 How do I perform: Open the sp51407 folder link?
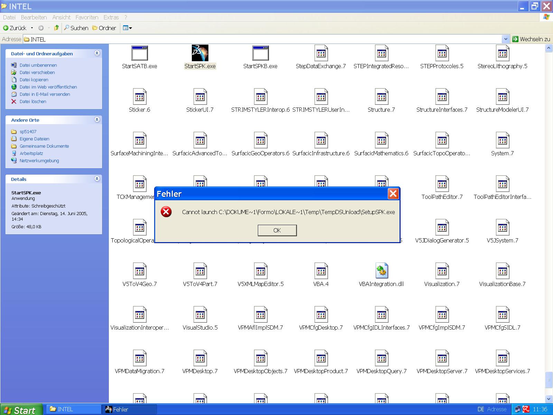click(x=28, y=131)
